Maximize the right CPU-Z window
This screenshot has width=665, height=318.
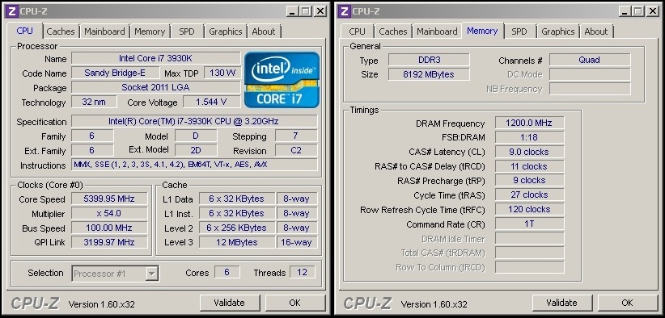638,11
